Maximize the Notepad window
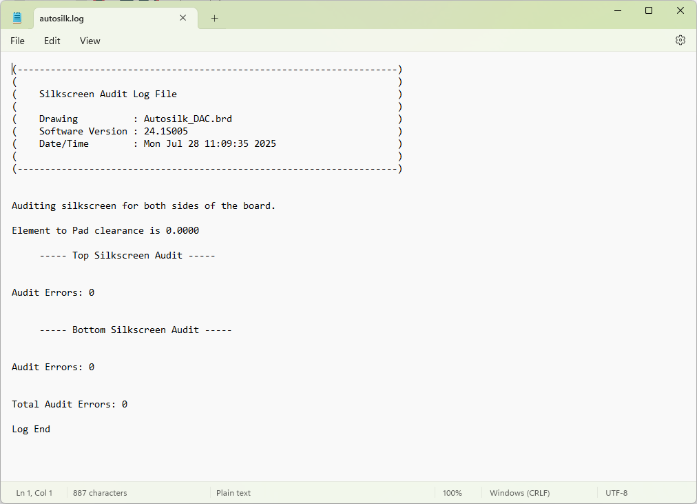 [x=649, y=10]
